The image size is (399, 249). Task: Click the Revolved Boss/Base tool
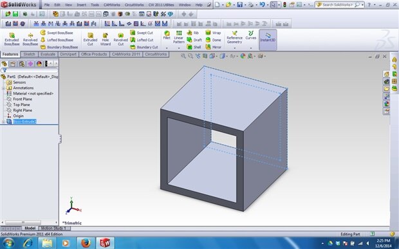click(x=30, y=39)
